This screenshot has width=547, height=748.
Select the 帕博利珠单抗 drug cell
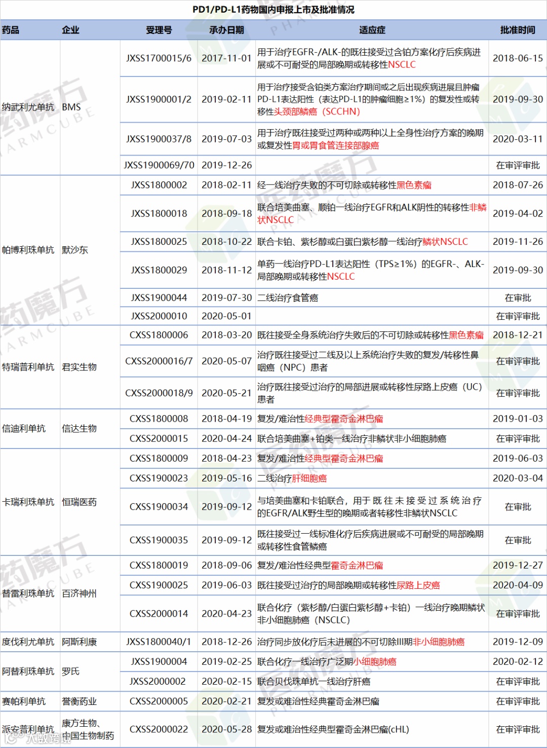(28, 250)
